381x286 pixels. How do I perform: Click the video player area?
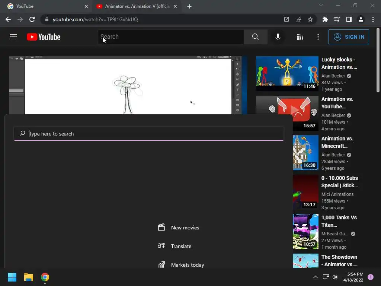(x=128, y=85)
